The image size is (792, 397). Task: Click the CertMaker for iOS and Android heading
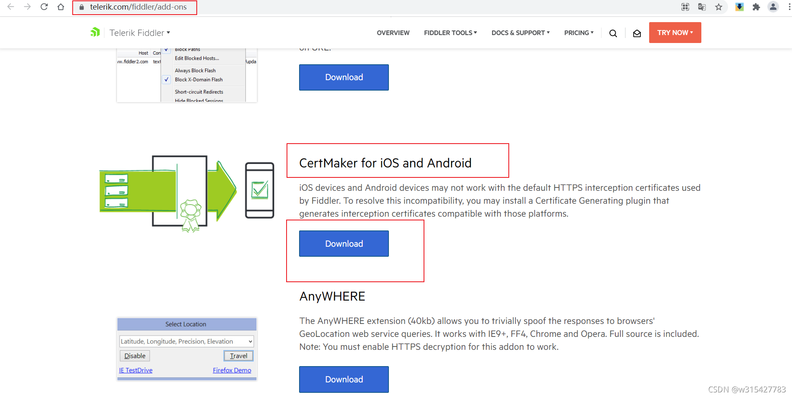coord(385,163)
